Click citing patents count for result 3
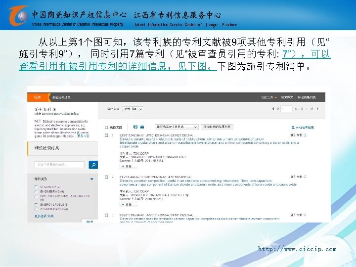Image resolution: width=356 pixels, height=267 pixels. pyautogui.click(x=298, y=215)
